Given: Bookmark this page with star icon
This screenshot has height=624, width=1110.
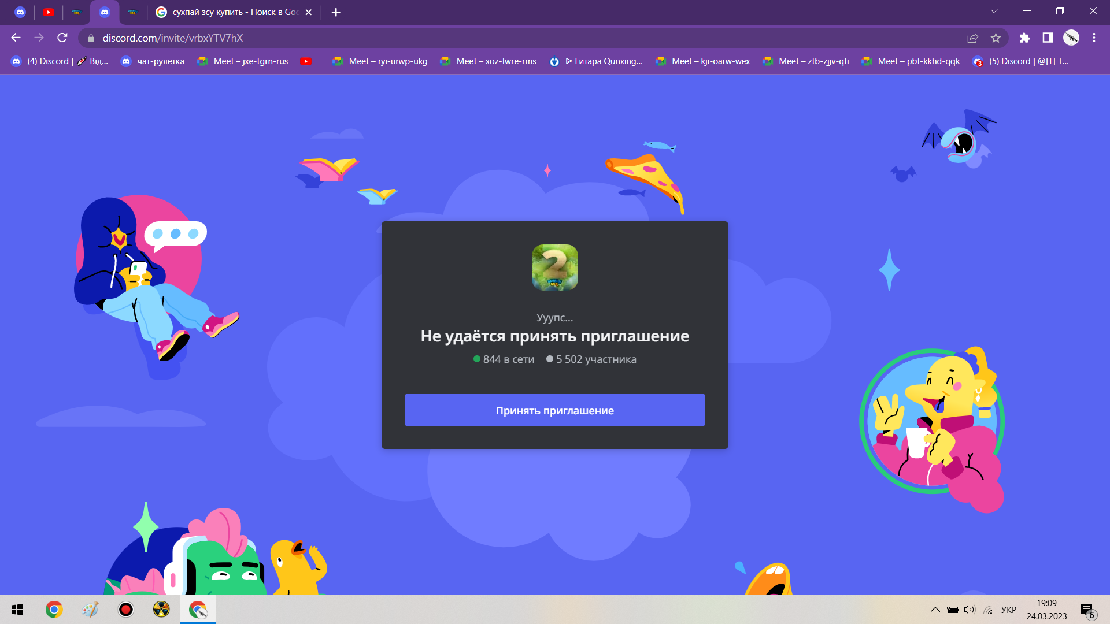Looking at the screenshot, I should 996,38.
